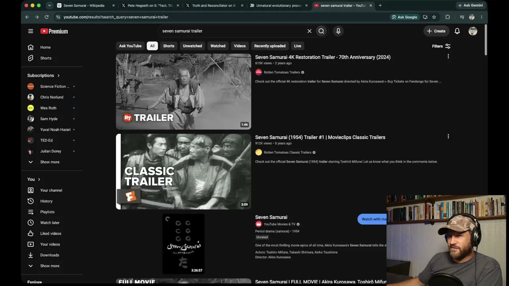
Task: Open the Filters options panel
Action: click(x=441, y=46)
